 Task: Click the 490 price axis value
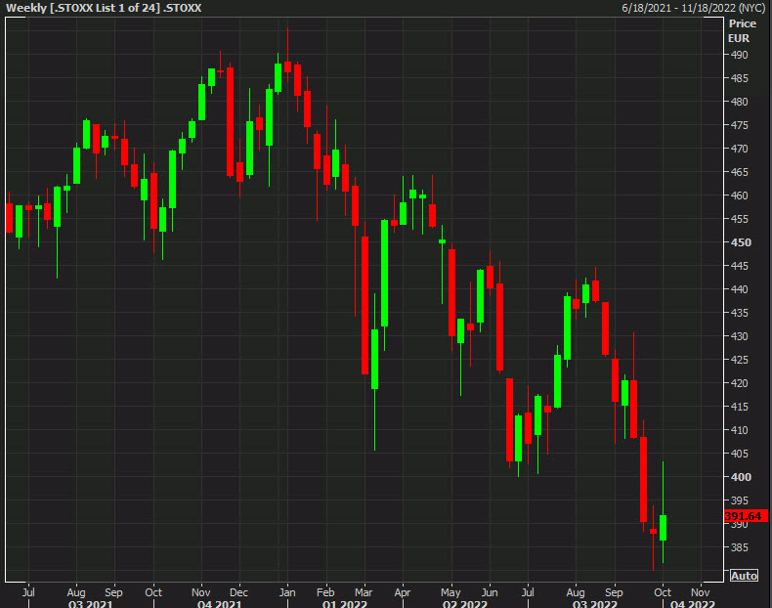739,55
